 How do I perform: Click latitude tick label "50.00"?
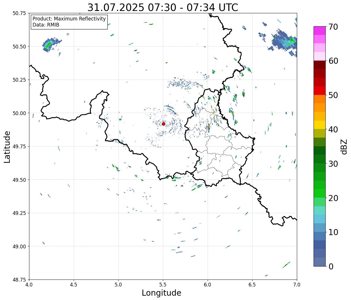(x=19, y=113)
